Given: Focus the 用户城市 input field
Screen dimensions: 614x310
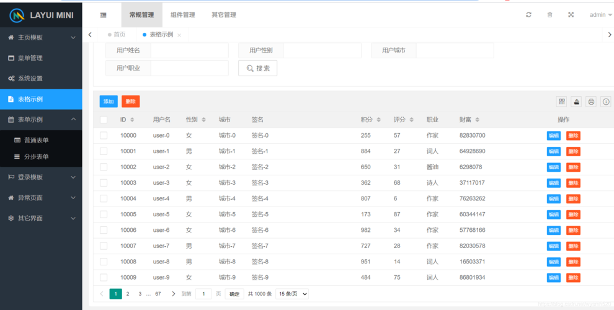Looking at the screenshot, I should click(455, 50).
